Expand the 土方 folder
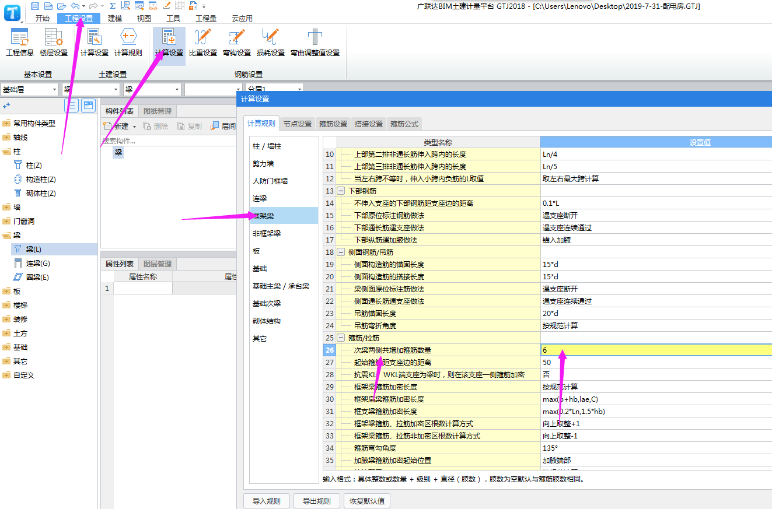Viewport: 772px width, 509px height. pyautogui.click(x=6, y=333)
